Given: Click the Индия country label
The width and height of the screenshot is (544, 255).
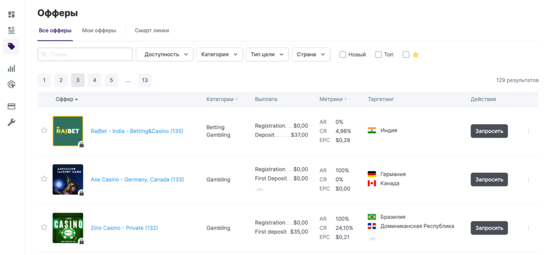Looking at the screenshot, I should pyautogui.click(x=389, y=131).
